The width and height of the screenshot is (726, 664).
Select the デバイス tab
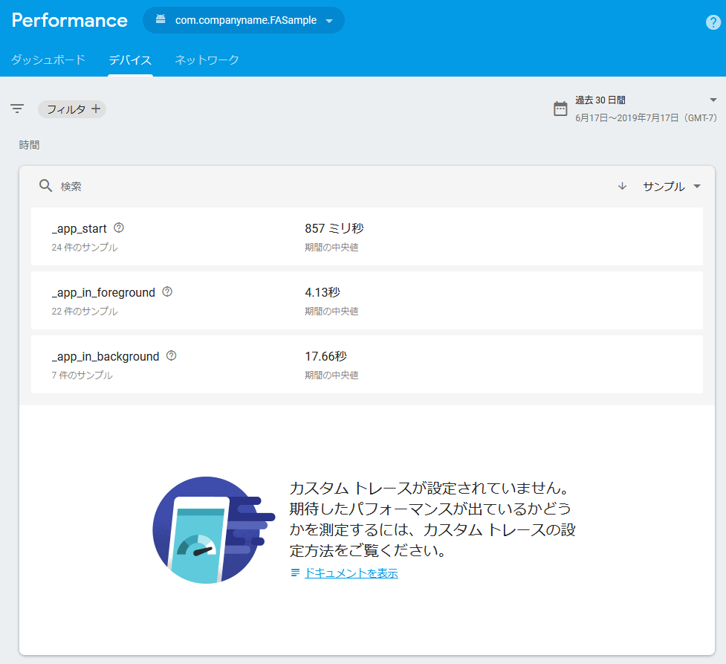129,61
